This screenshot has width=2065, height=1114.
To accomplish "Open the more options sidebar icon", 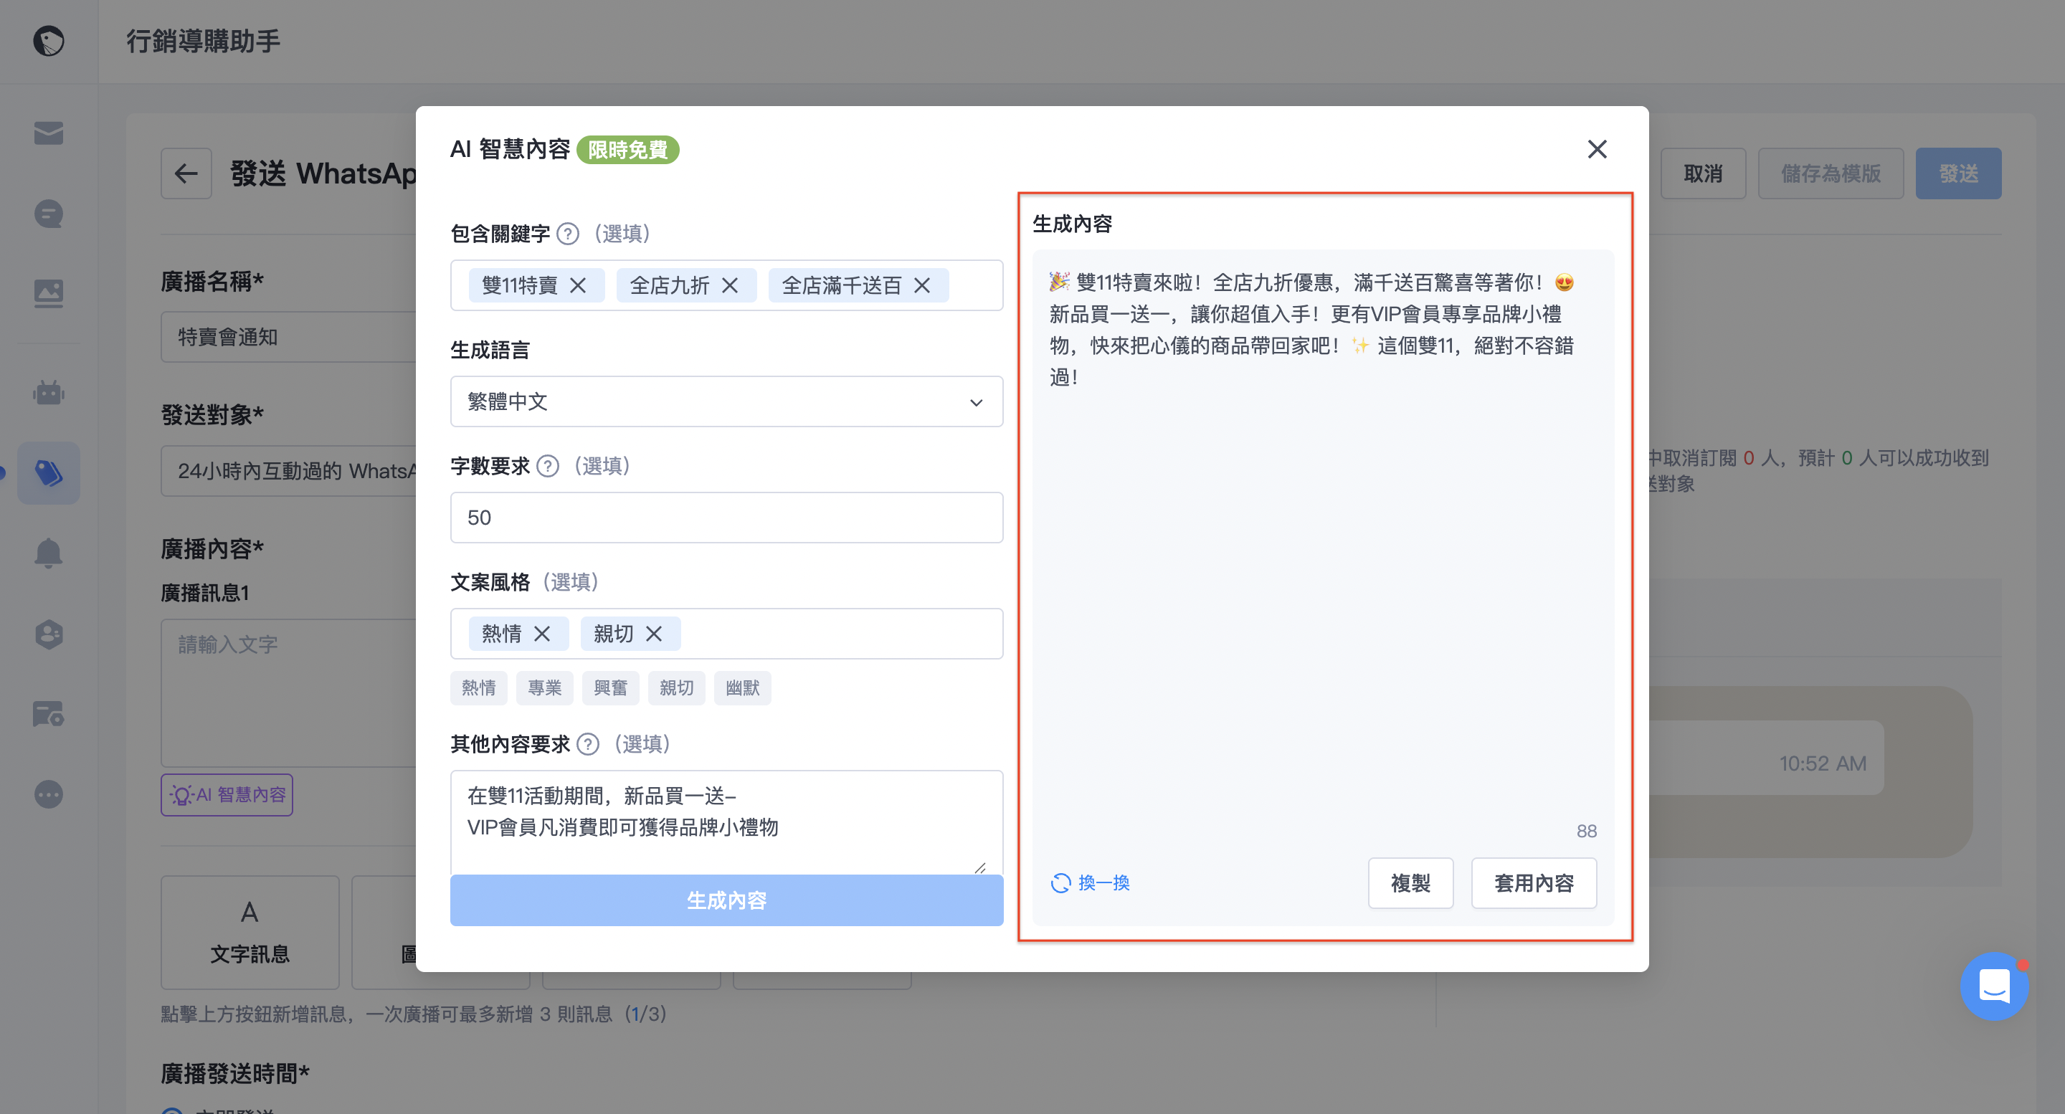I will 48,794.
